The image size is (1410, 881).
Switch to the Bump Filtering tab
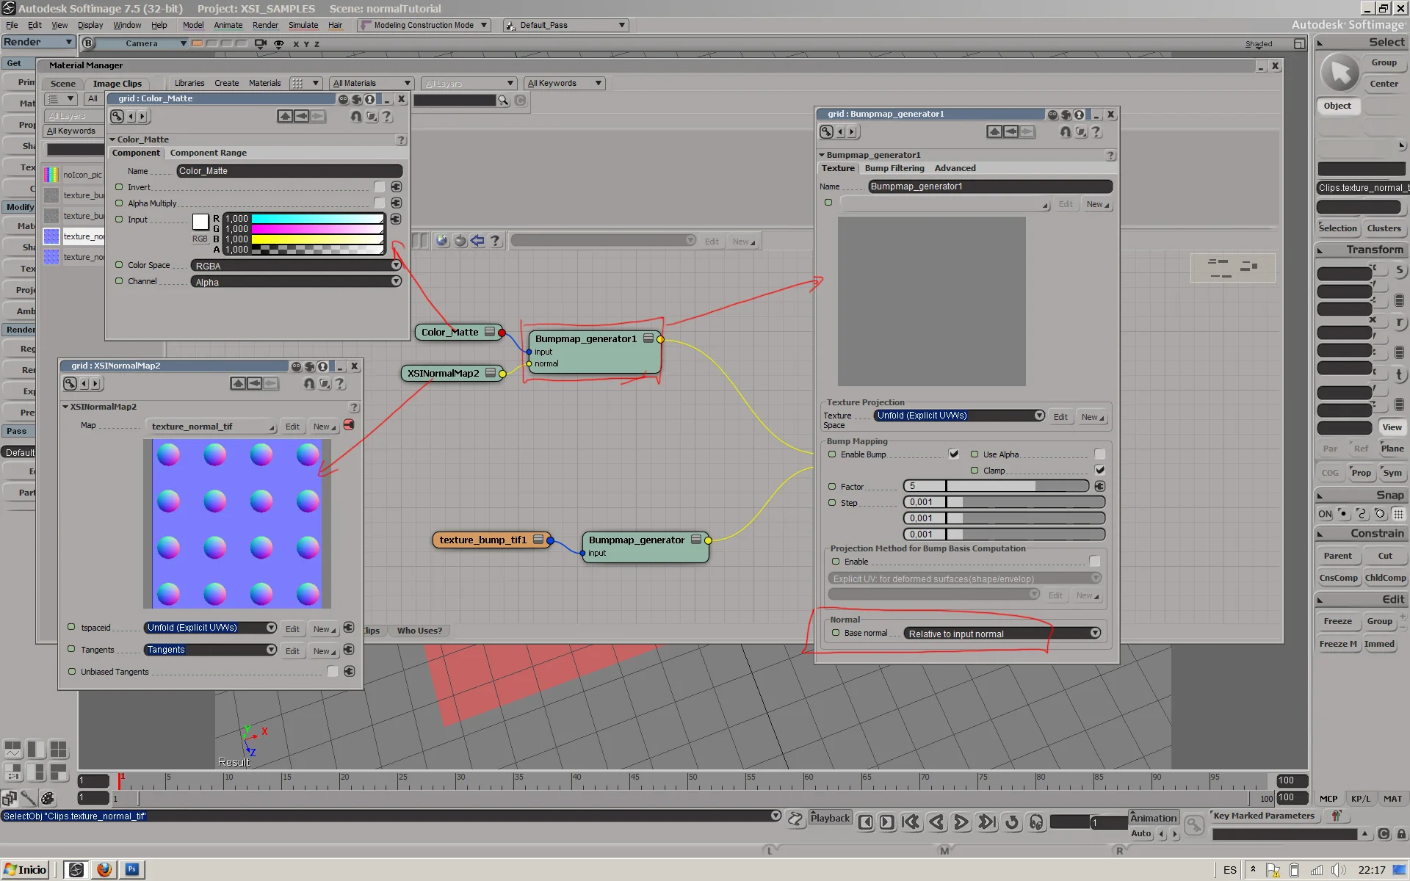(x=894, y=168)
